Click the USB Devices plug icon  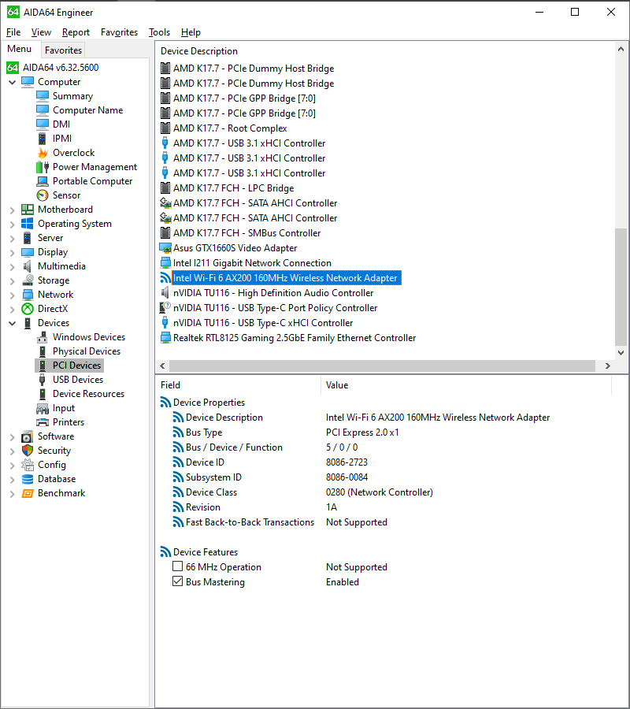click(x=43, y=380)
